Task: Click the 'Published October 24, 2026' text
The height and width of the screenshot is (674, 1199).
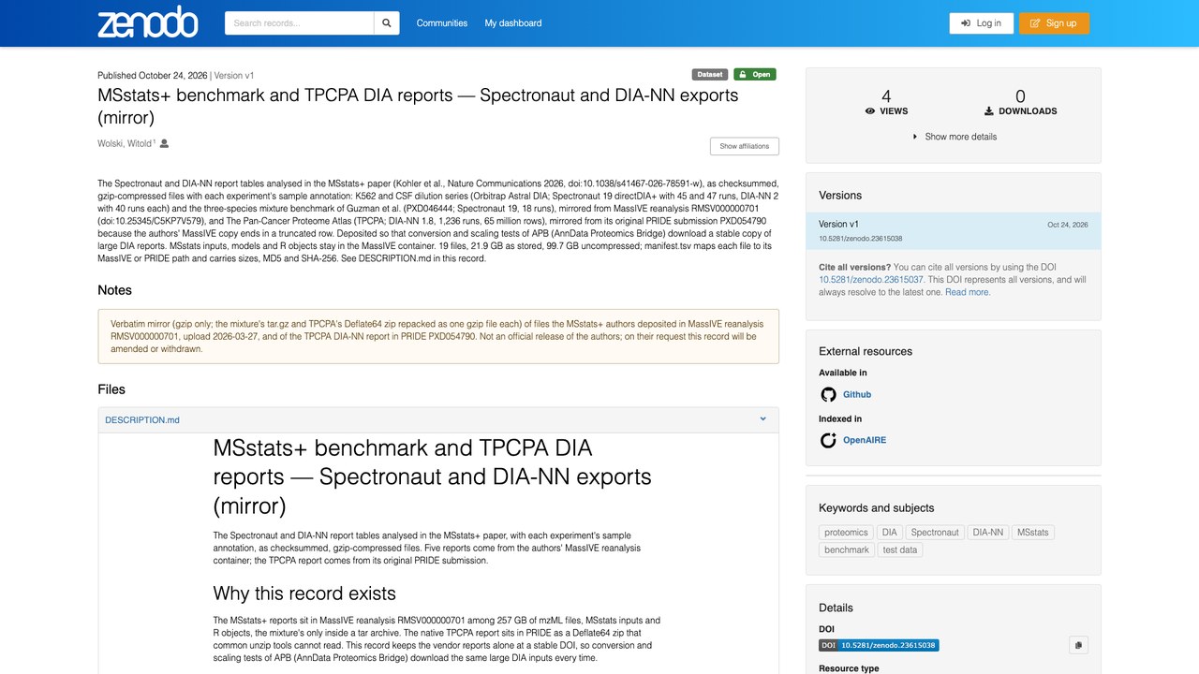Action: [153, 76]
